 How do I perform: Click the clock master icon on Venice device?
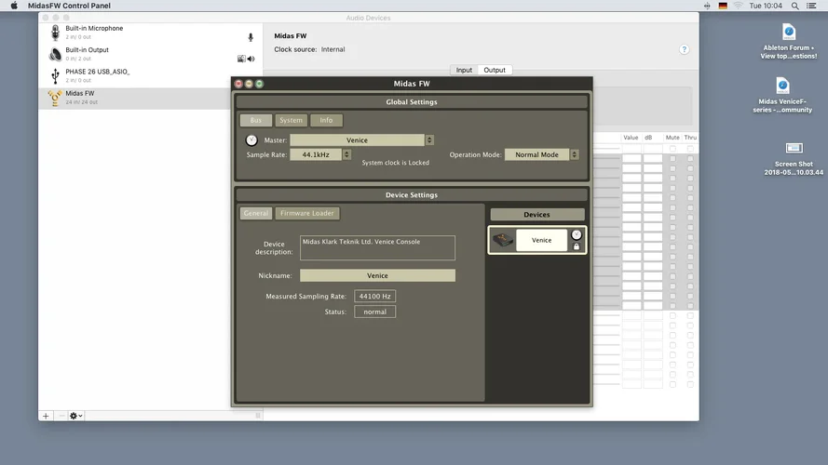point(577,234)
